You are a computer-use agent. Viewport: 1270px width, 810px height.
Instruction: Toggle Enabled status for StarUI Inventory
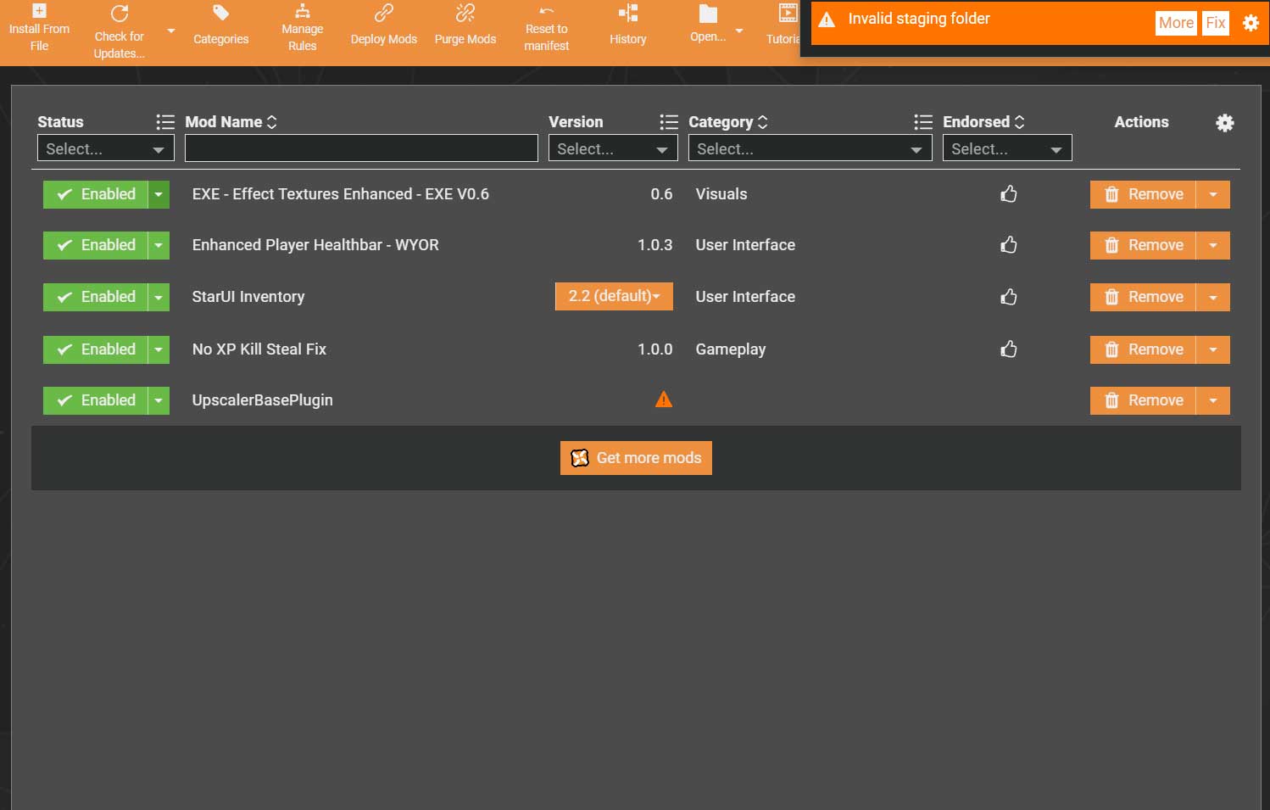96,297
